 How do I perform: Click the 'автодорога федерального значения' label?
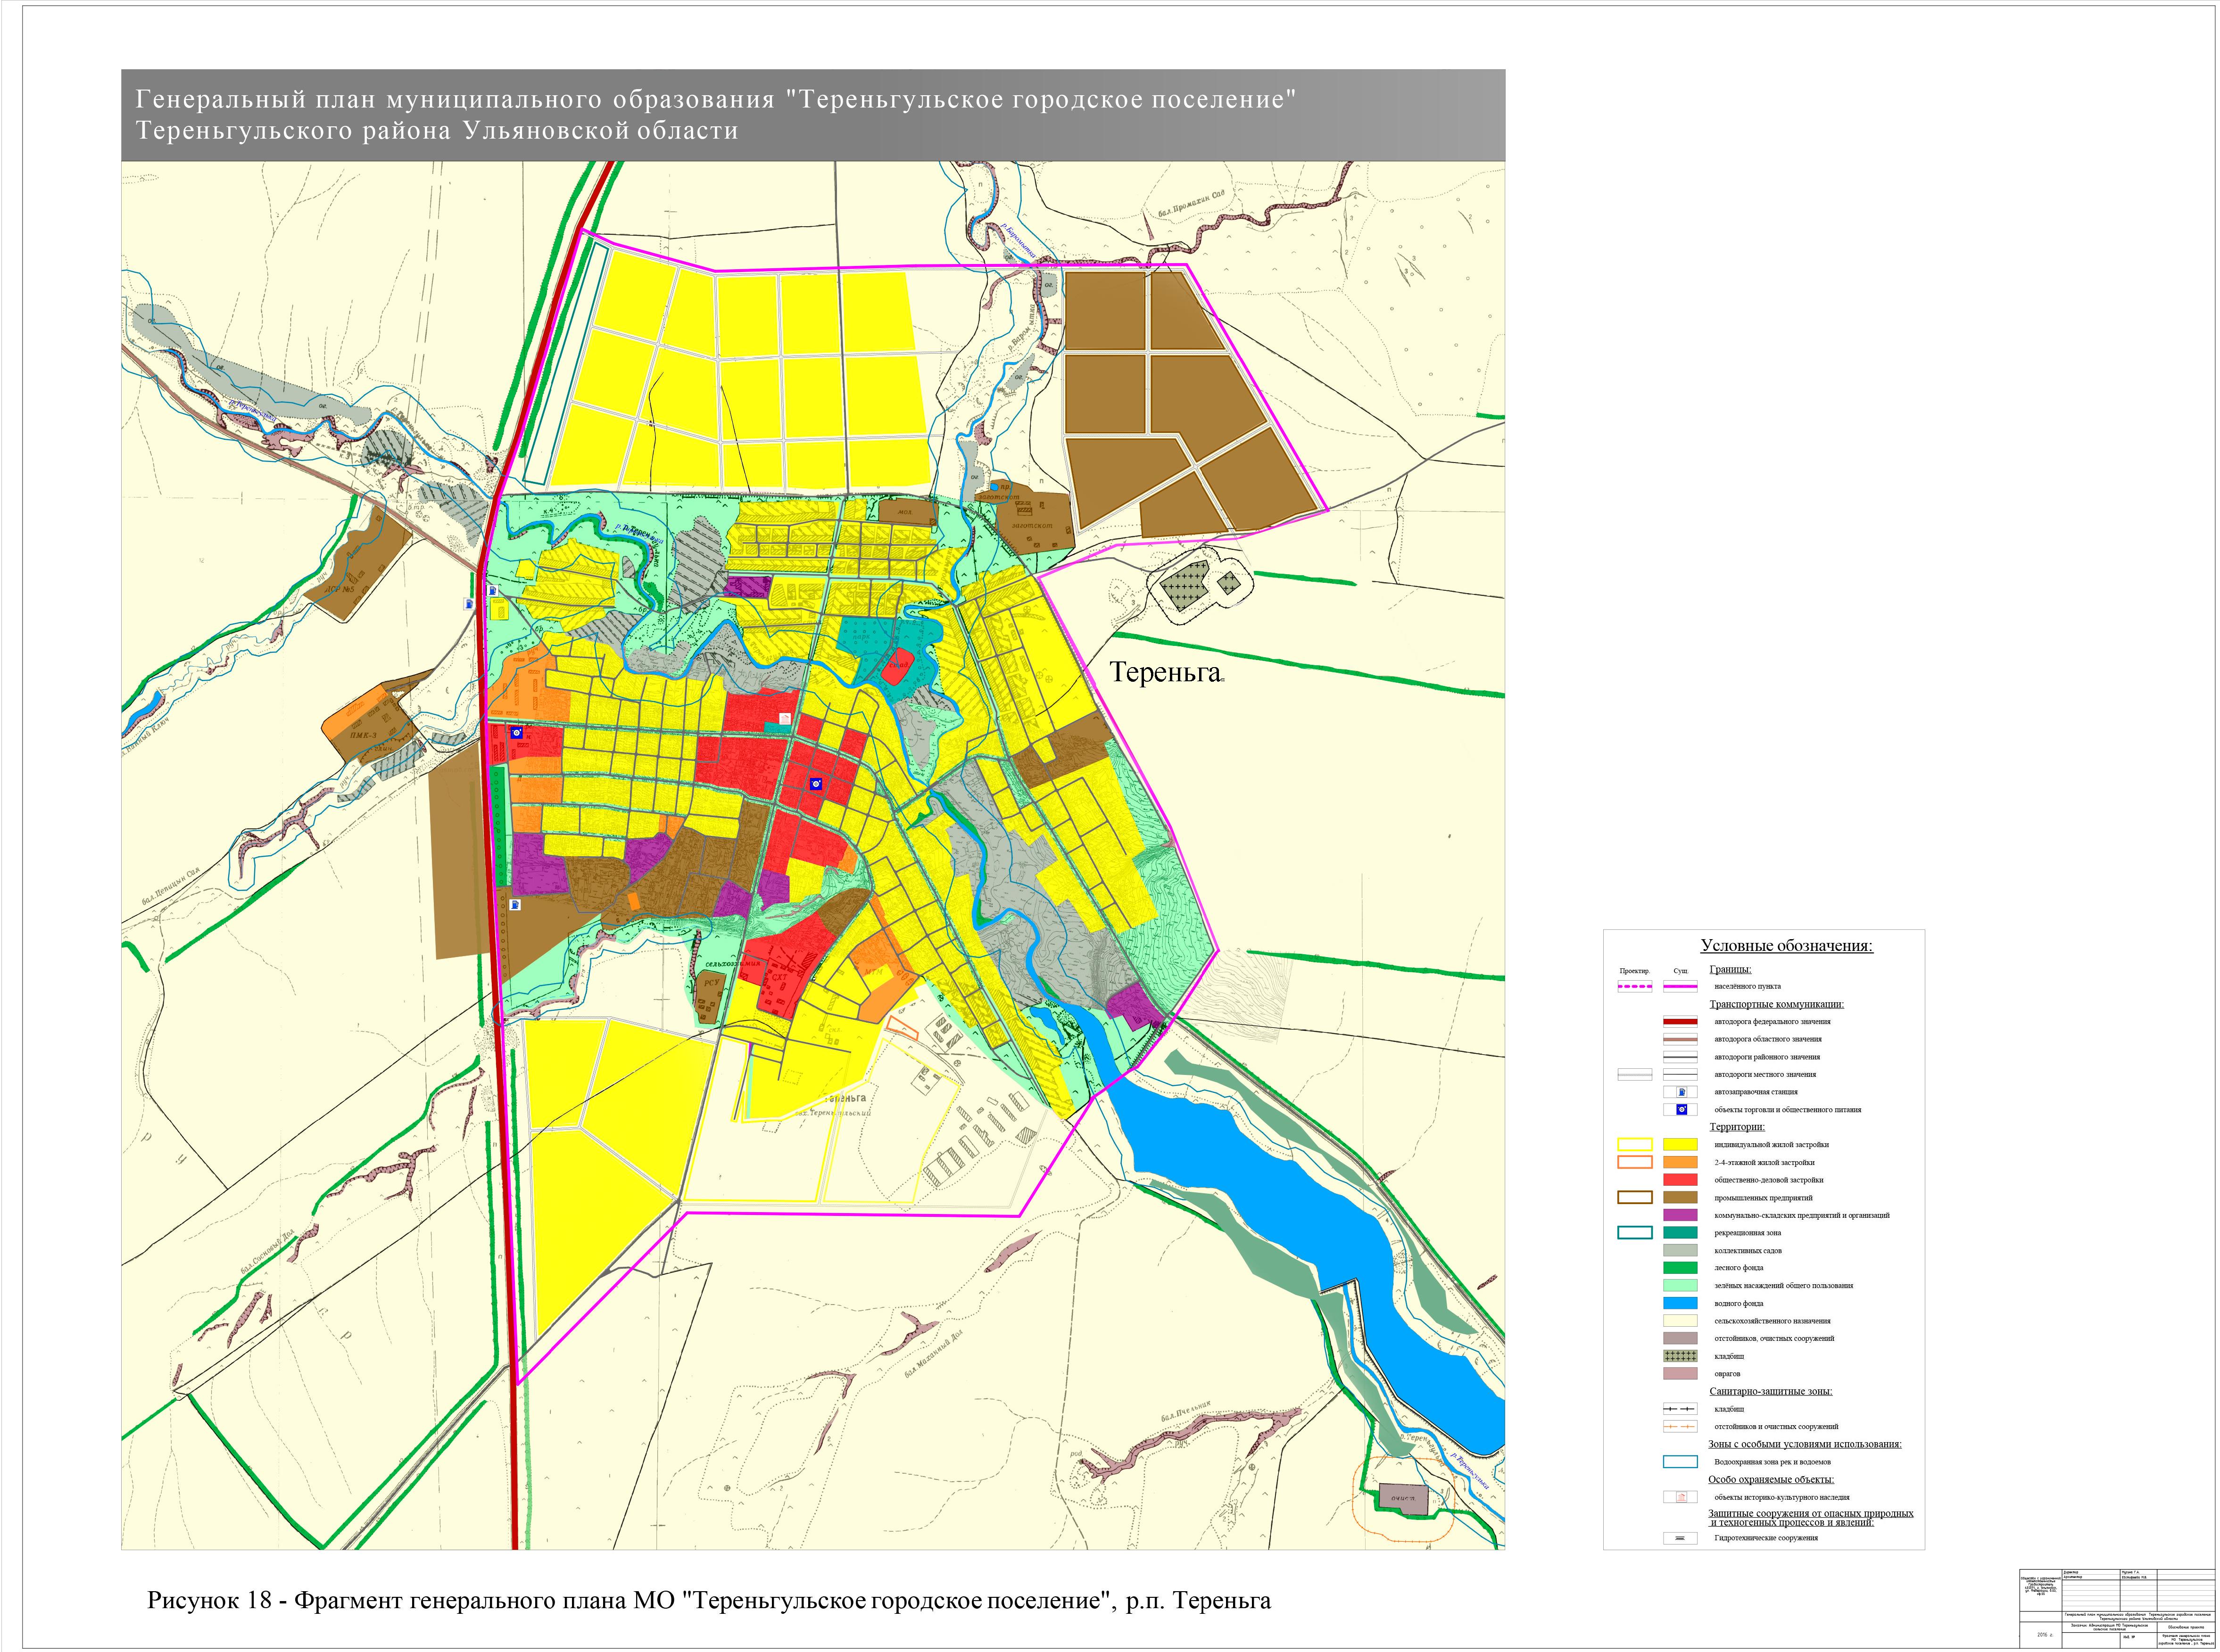tap(1773, 1022)
